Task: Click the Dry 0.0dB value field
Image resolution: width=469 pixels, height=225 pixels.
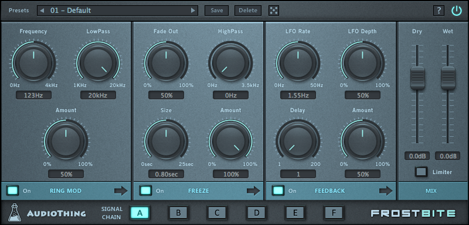Action: click(417, 156)
